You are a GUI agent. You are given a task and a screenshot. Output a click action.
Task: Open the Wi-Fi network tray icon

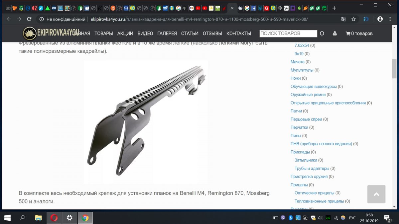(x=336, y=218)
